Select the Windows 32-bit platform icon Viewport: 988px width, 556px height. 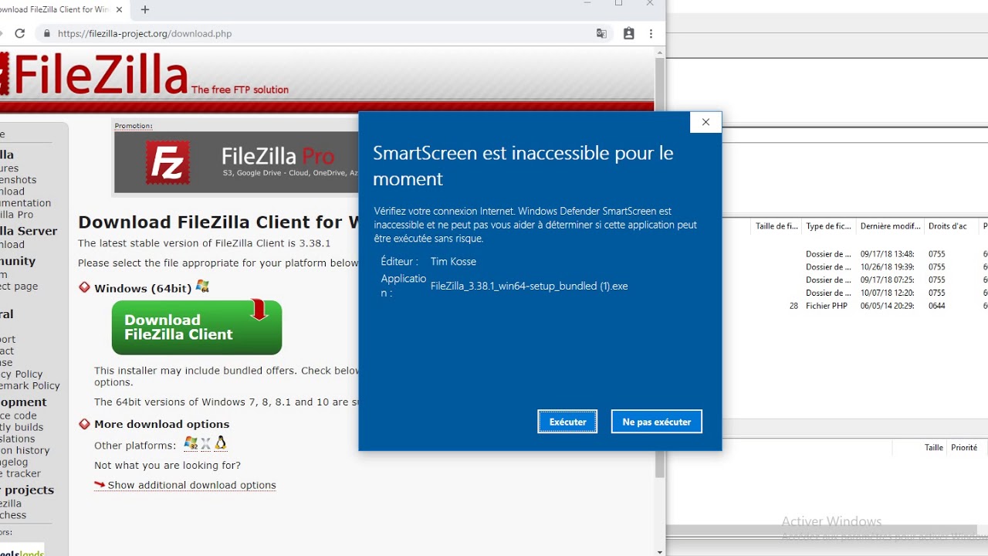[191, 443]
